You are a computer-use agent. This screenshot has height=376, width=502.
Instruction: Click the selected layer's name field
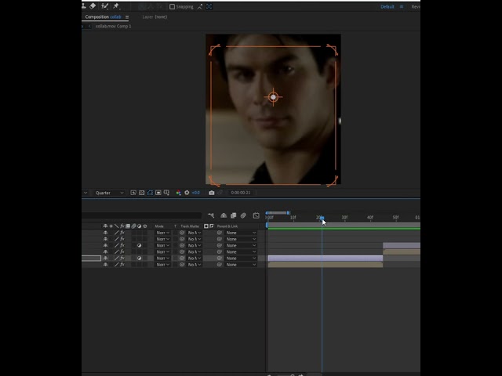pyautogui.click(x=91, y=258)
